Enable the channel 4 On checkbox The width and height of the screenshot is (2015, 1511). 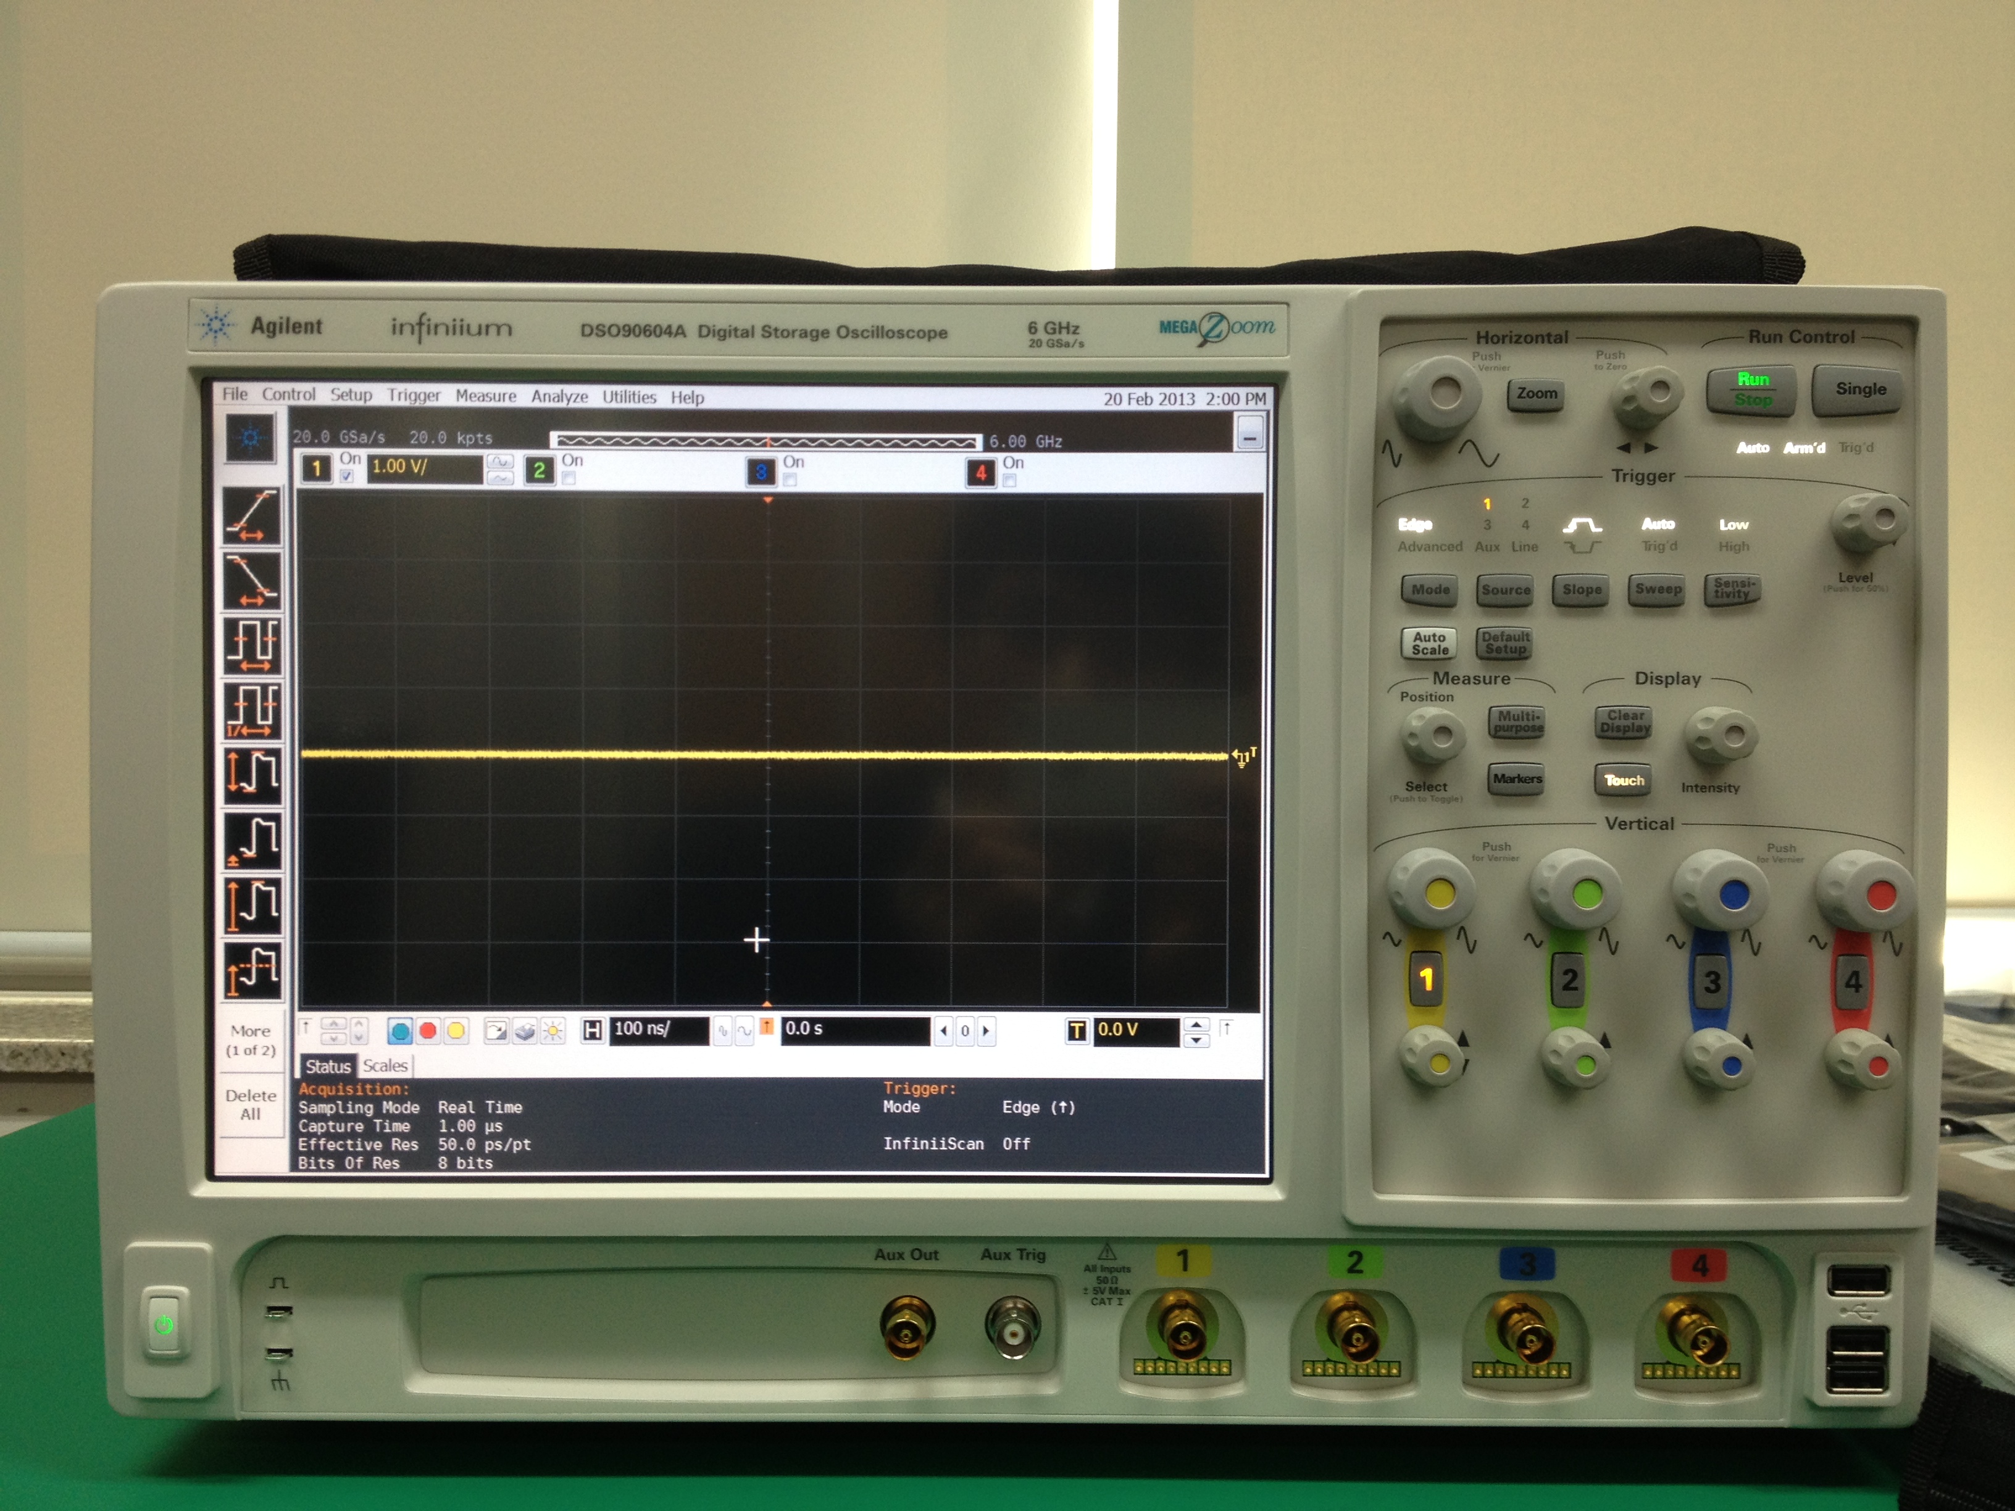click(1009, 480)
